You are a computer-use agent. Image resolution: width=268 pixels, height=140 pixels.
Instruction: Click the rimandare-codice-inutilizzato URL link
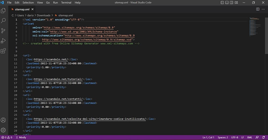(x=90, y=119)
